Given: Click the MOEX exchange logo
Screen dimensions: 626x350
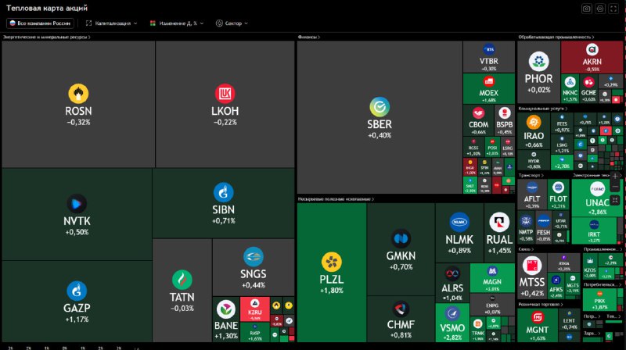Looking at the screenshot, I should 488,81.
